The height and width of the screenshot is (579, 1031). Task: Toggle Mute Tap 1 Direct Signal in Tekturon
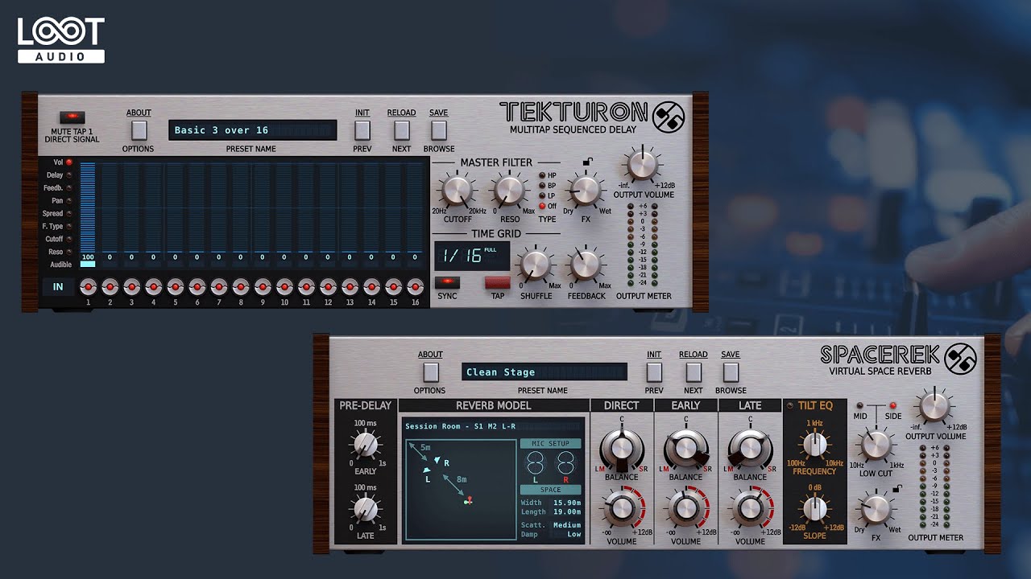pos(72,118)
